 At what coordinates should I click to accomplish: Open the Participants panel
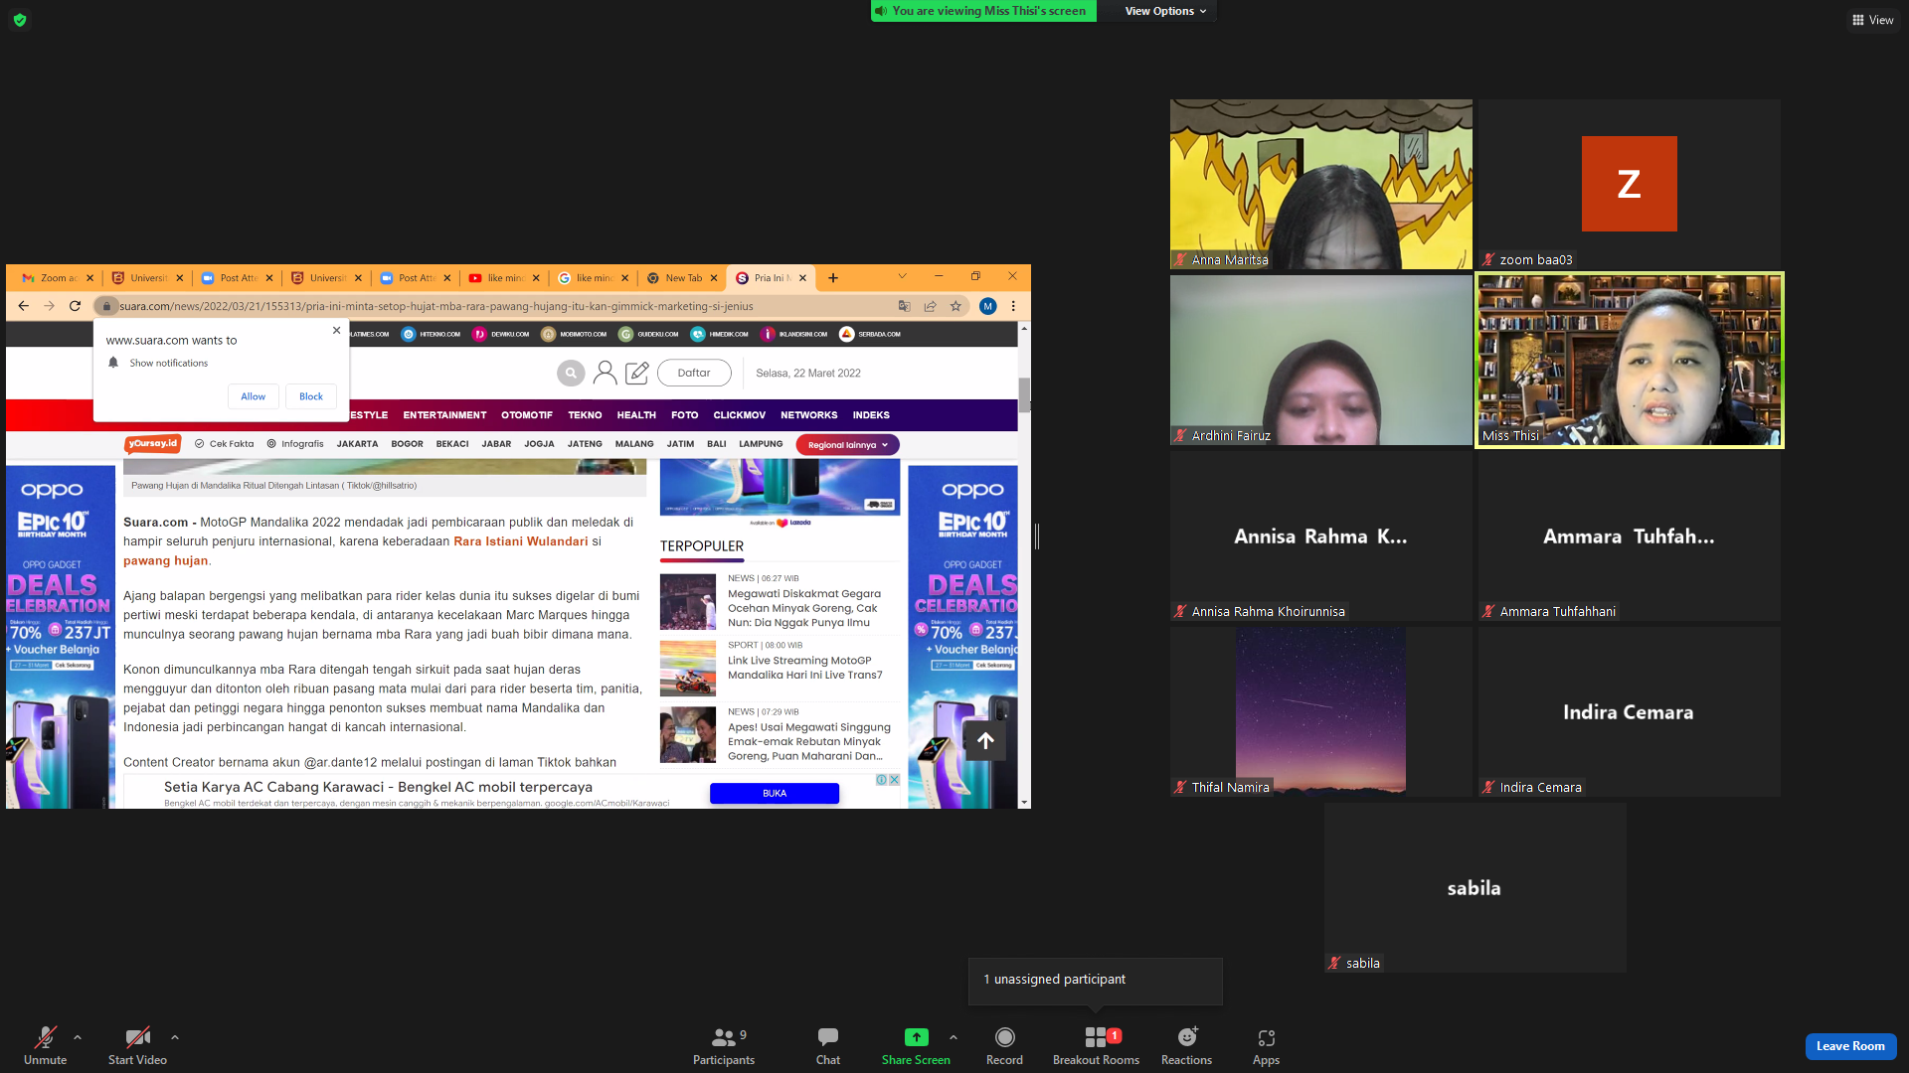pyautogui.click(x=724, y=1045)
